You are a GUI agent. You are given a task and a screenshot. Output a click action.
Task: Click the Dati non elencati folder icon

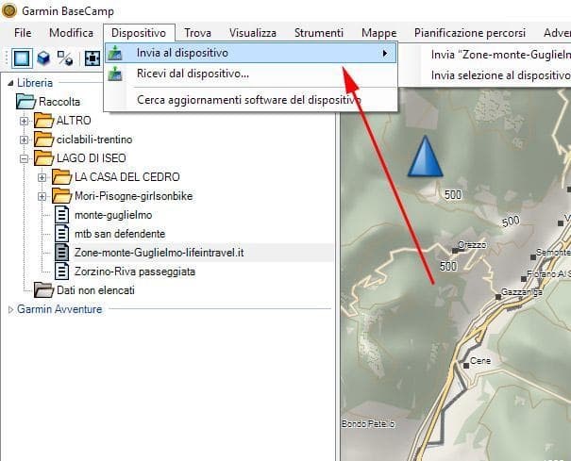pos(43,290)
